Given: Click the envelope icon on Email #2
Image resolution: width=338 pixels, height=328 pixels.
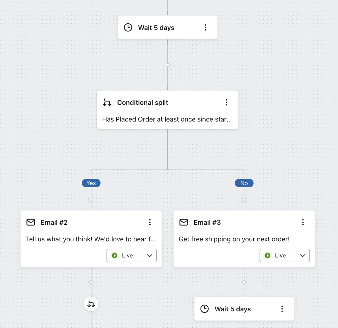Looking at the screenshot, I should [x=31, y=222].
